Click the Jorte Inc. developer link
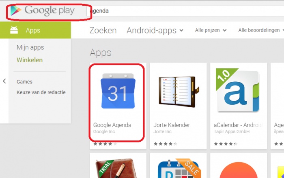 click(x=163, y=131)
